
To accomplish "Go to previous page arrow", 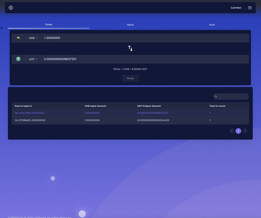I will pos(231,131).
